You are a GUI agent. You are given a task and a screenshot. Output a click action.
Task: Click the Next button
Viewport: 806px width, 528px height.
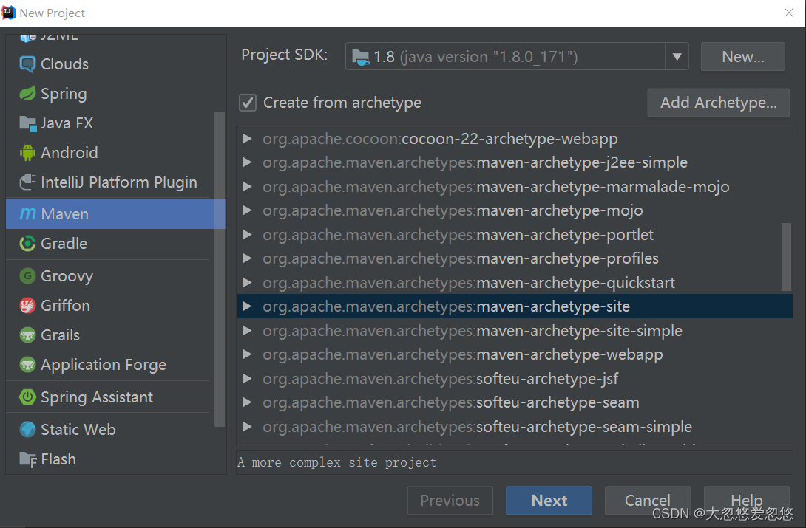[x=549, y=500]
